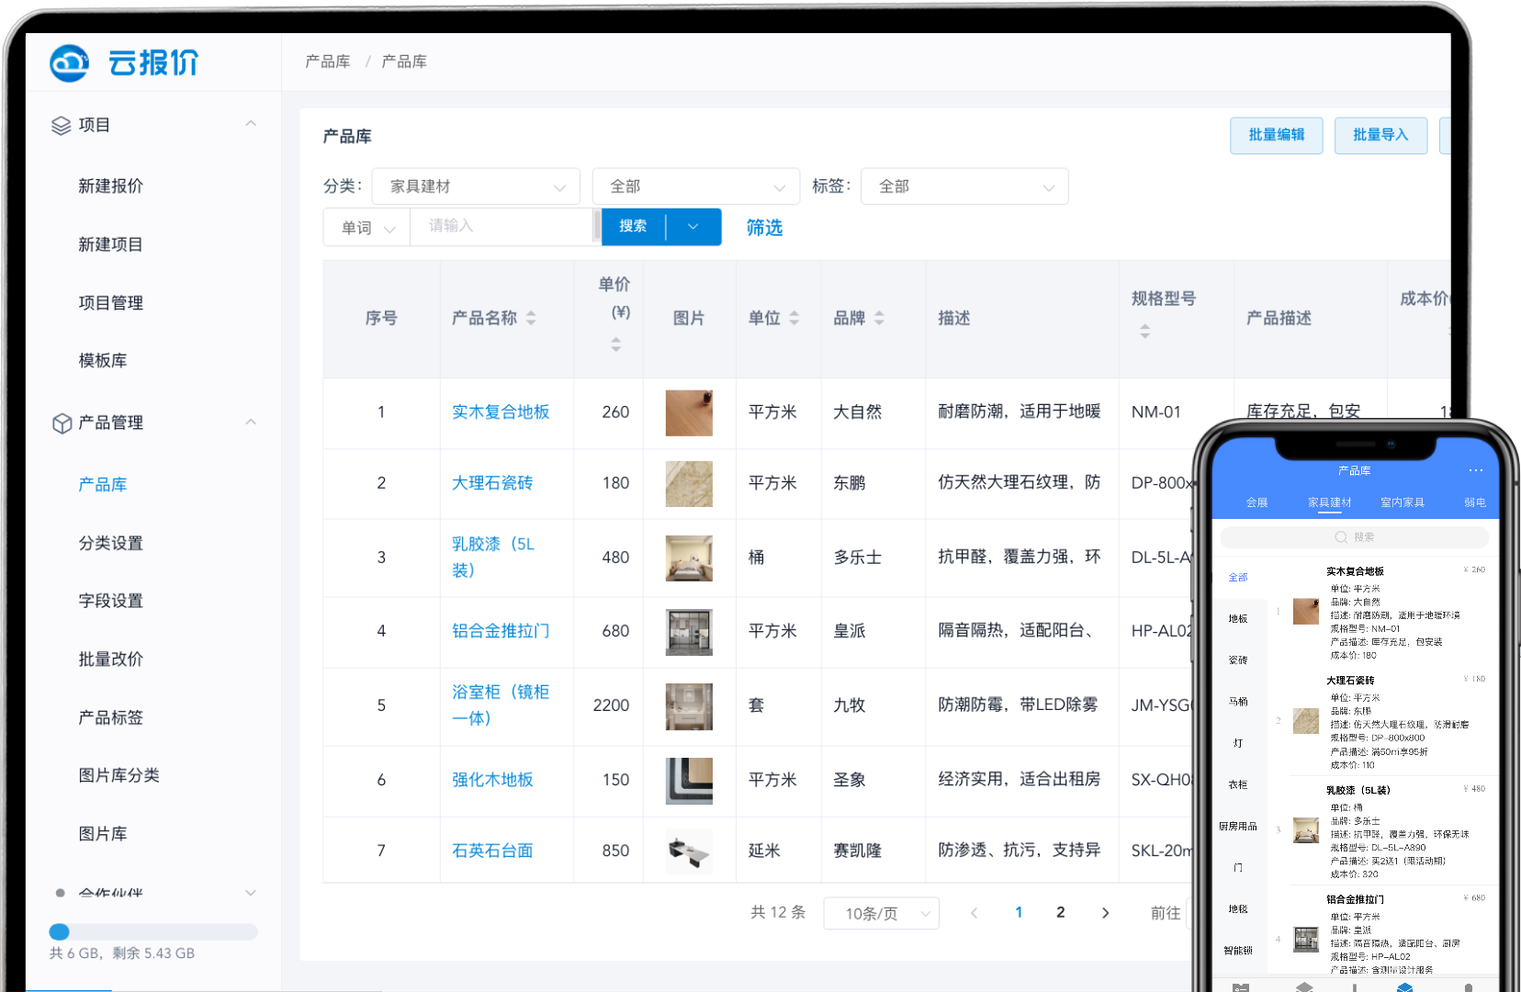The width and height of the screenshot is (1521, 992).
Task: Select 产品库 in sidebar menu
Action: coord(103,485)
